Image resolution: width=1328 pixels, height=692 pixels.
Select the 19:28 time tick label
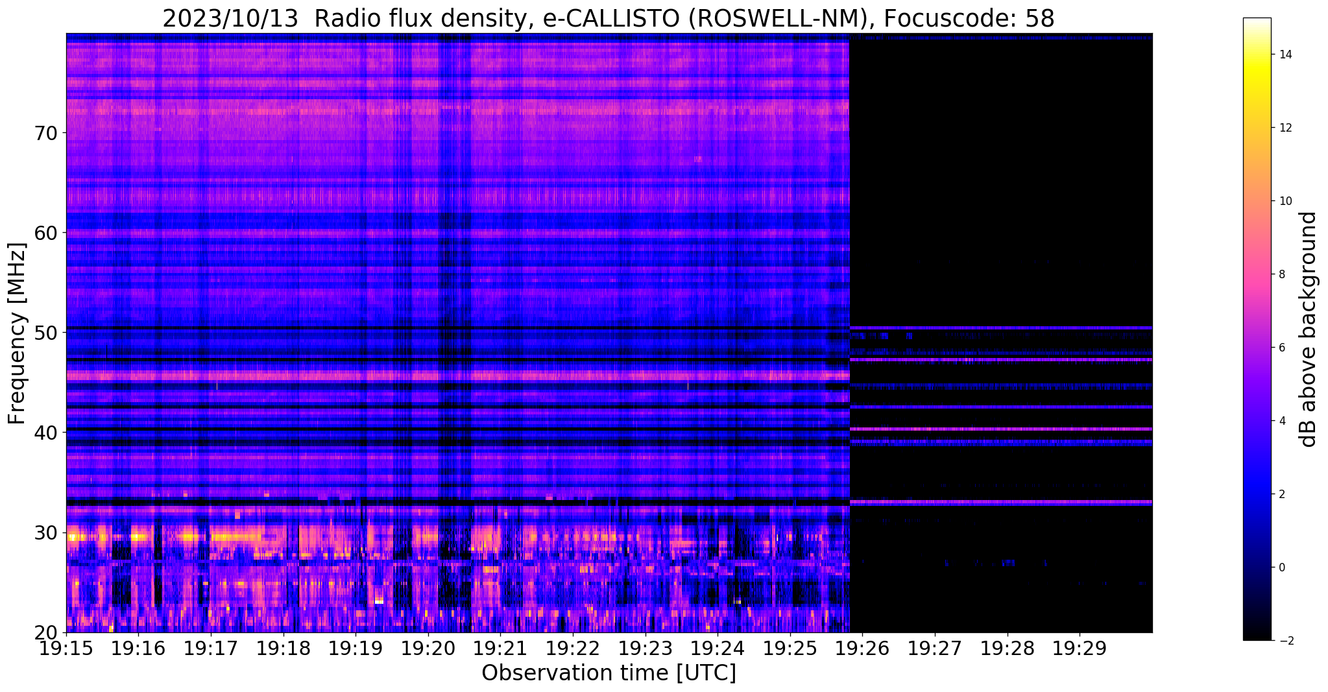pos(1008,648)
